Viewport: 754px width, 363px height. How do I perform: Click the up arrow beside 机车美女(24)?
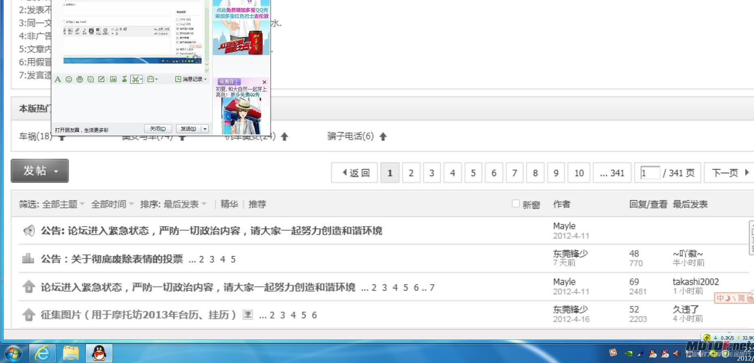point(285,137)
